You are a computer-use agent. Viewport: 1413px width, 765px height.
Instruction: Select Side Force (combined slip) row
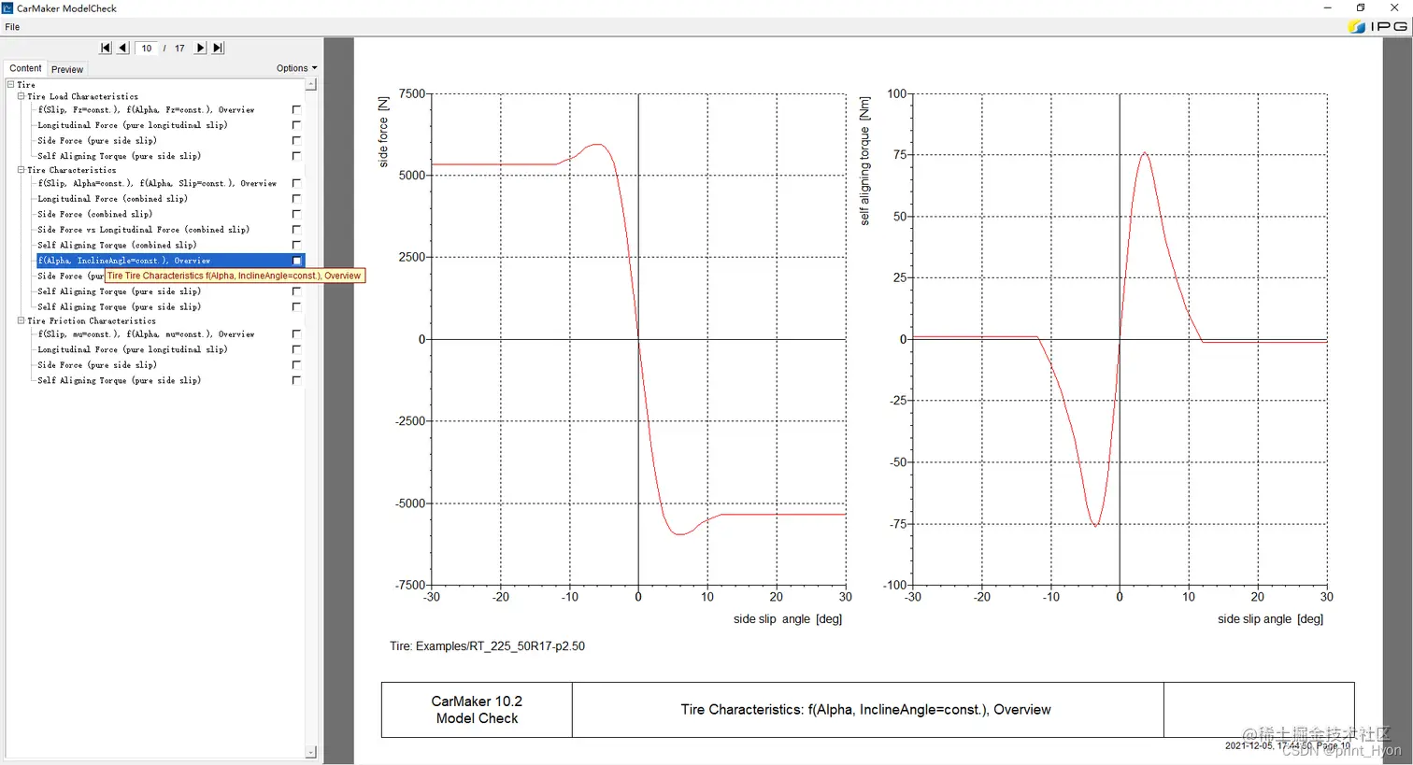click(94, 214)
